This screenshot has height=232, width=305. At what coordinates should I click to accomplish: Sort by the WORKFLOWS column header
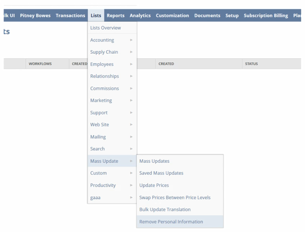pyautogui.click(x=47, y=64)
